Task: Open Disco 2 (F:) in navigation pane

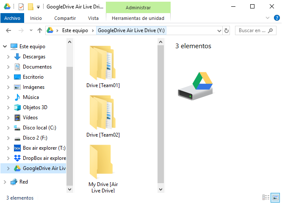Action: click(x=35, y=138)
